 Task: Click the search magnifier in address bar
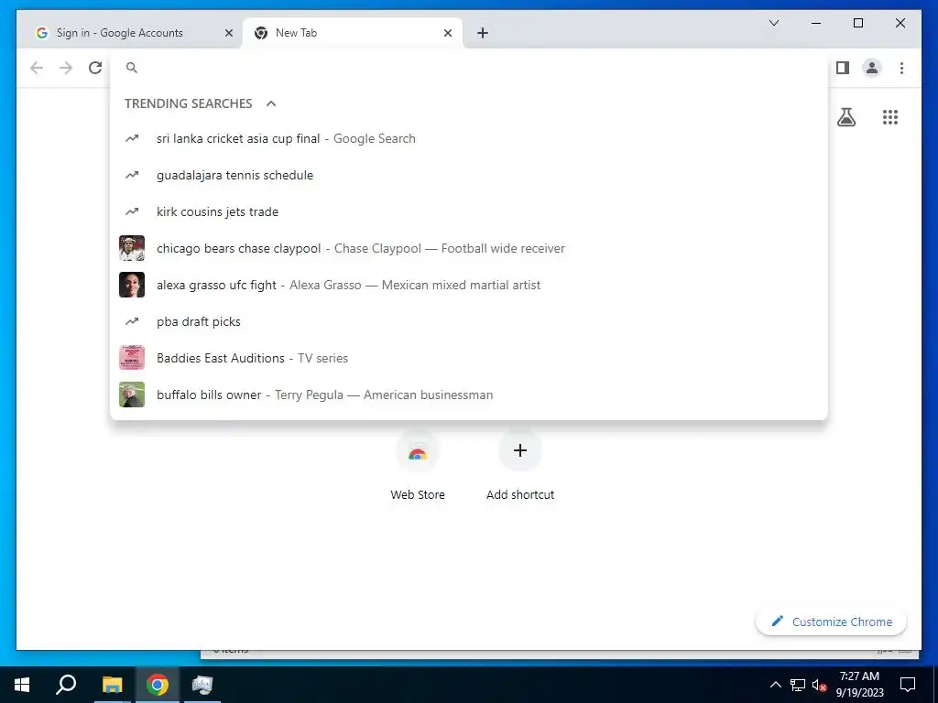132,68
